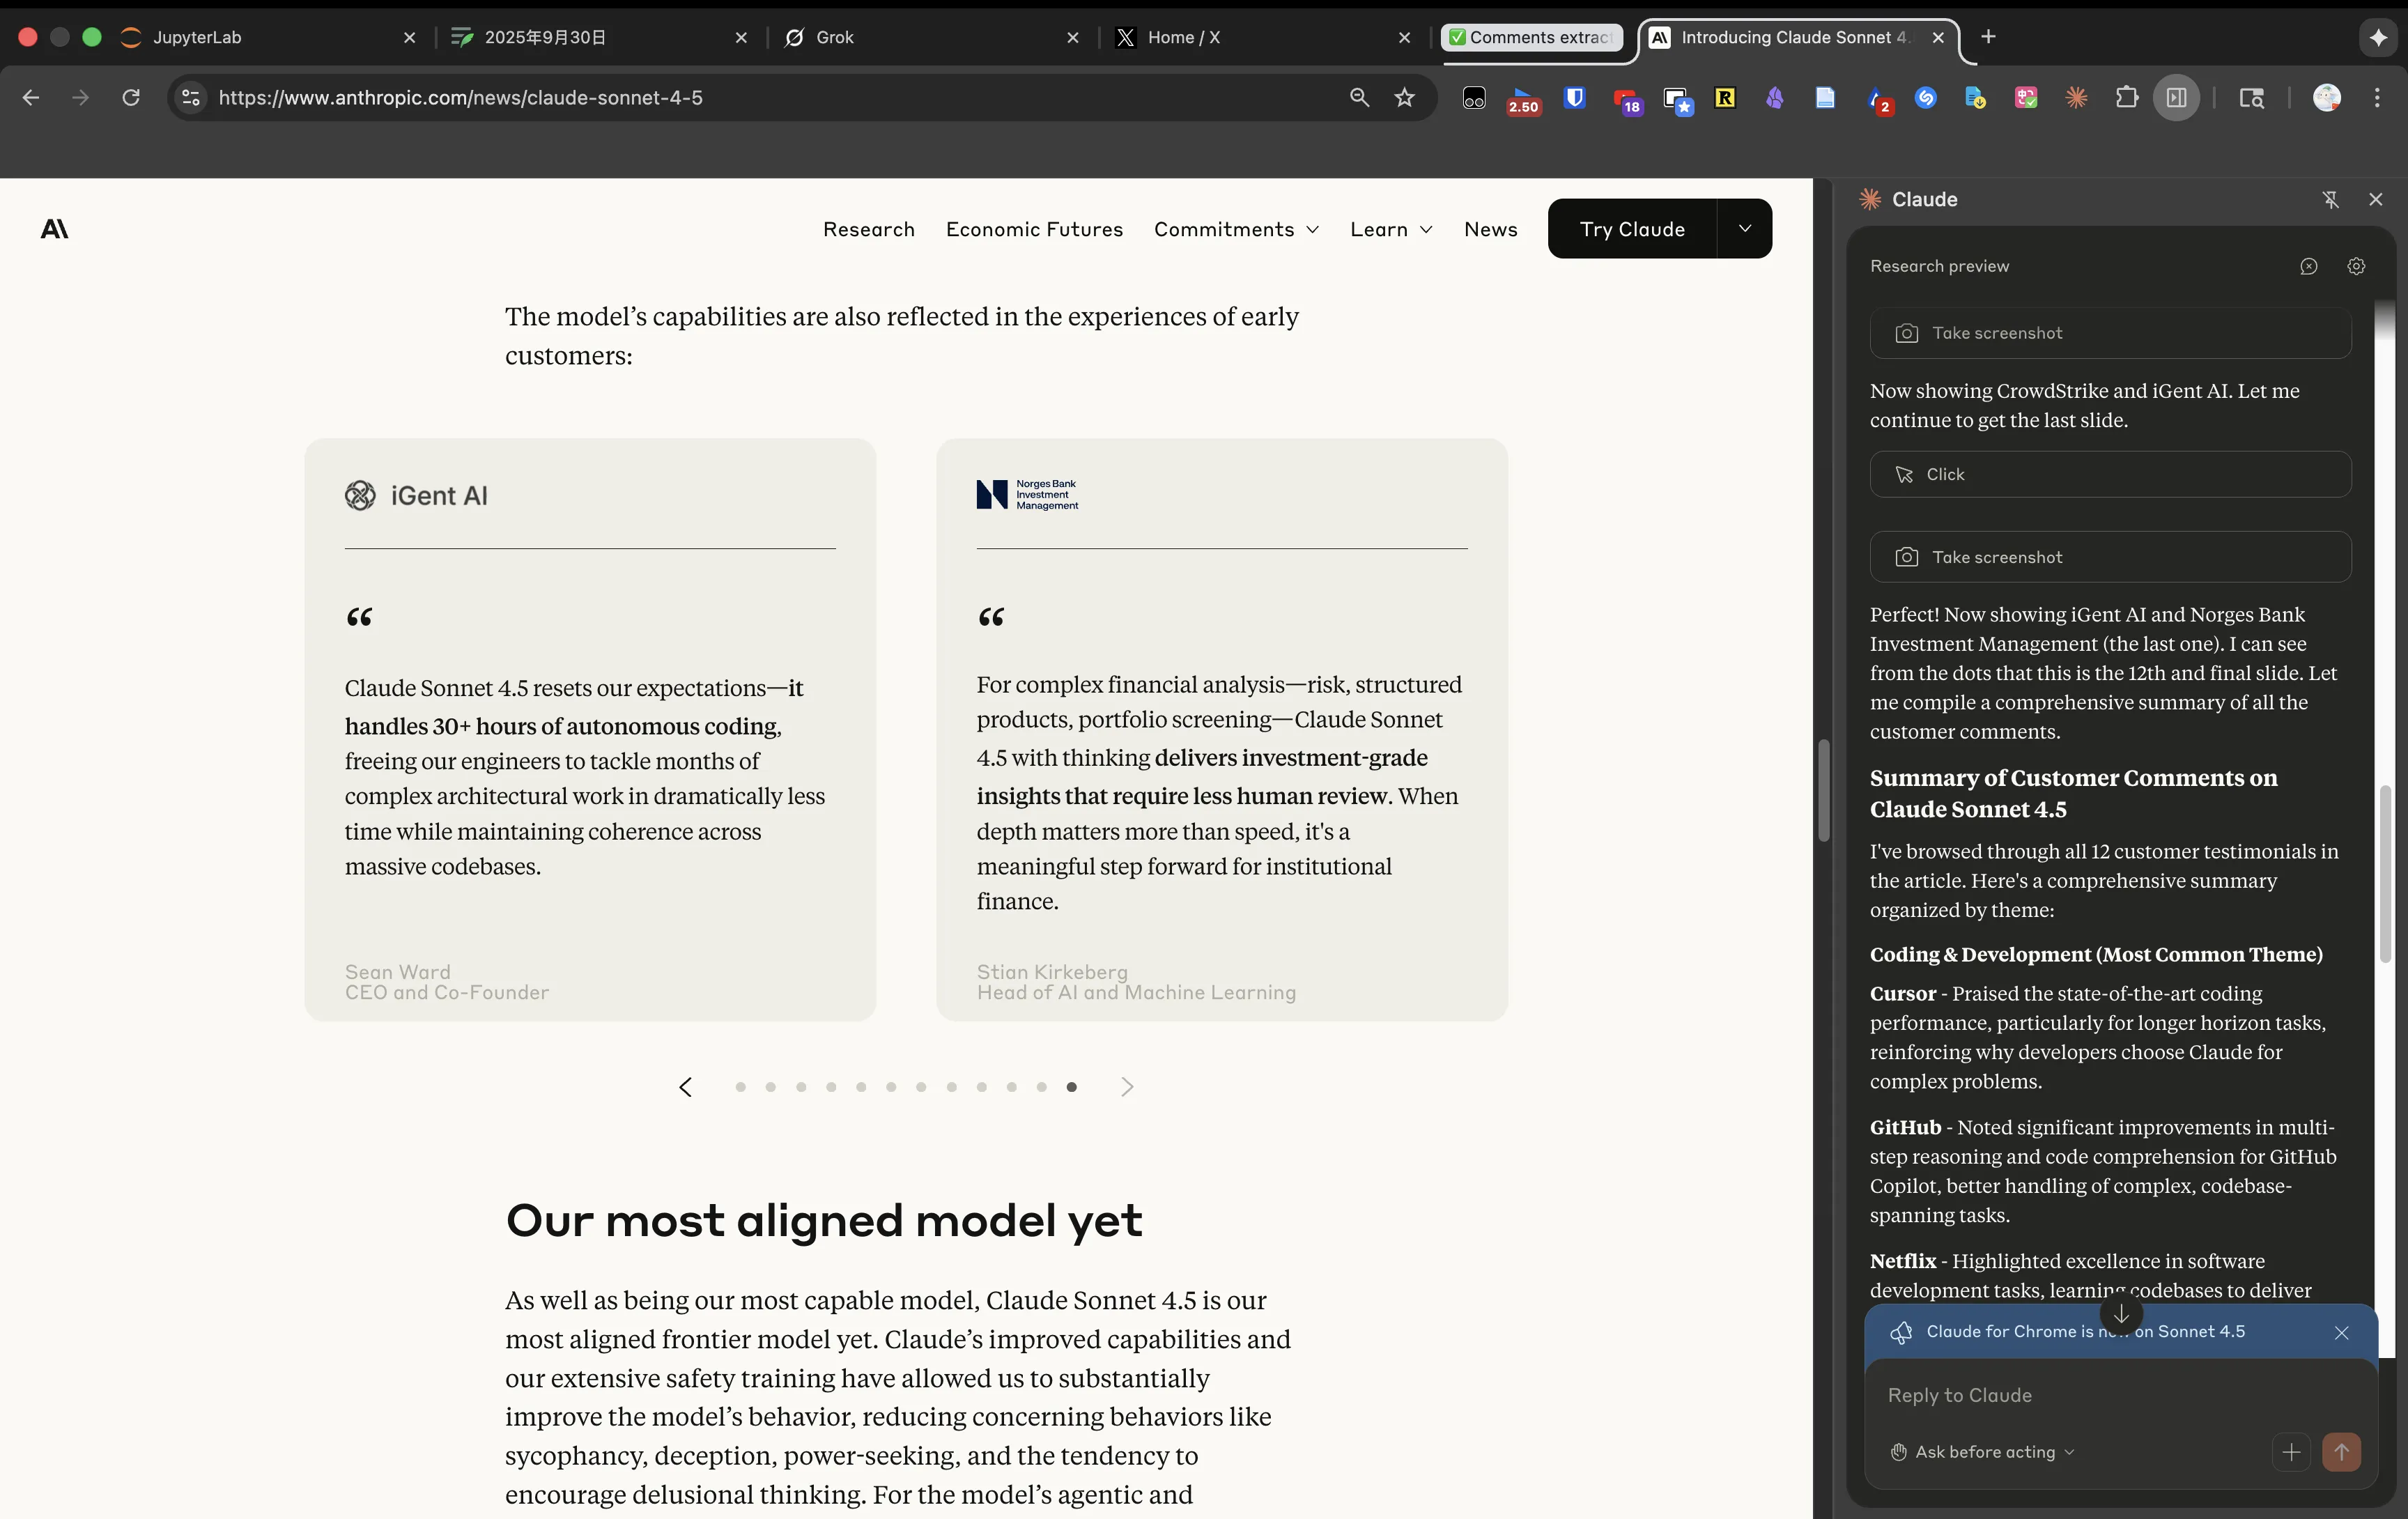The image size is (2408, 1519).
Task: Click the Our most aligned model yet heading
Action: click(823, 1220)
